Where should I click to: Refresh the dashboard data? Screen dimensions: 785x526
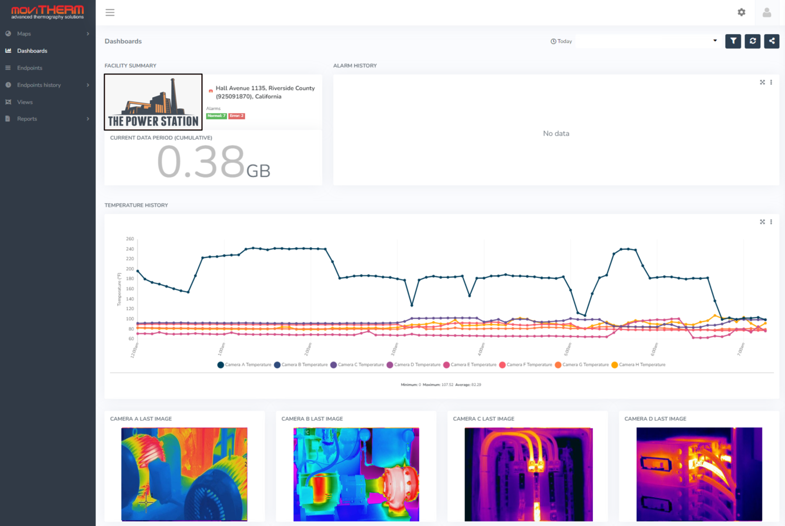click(x=752, y=41)
